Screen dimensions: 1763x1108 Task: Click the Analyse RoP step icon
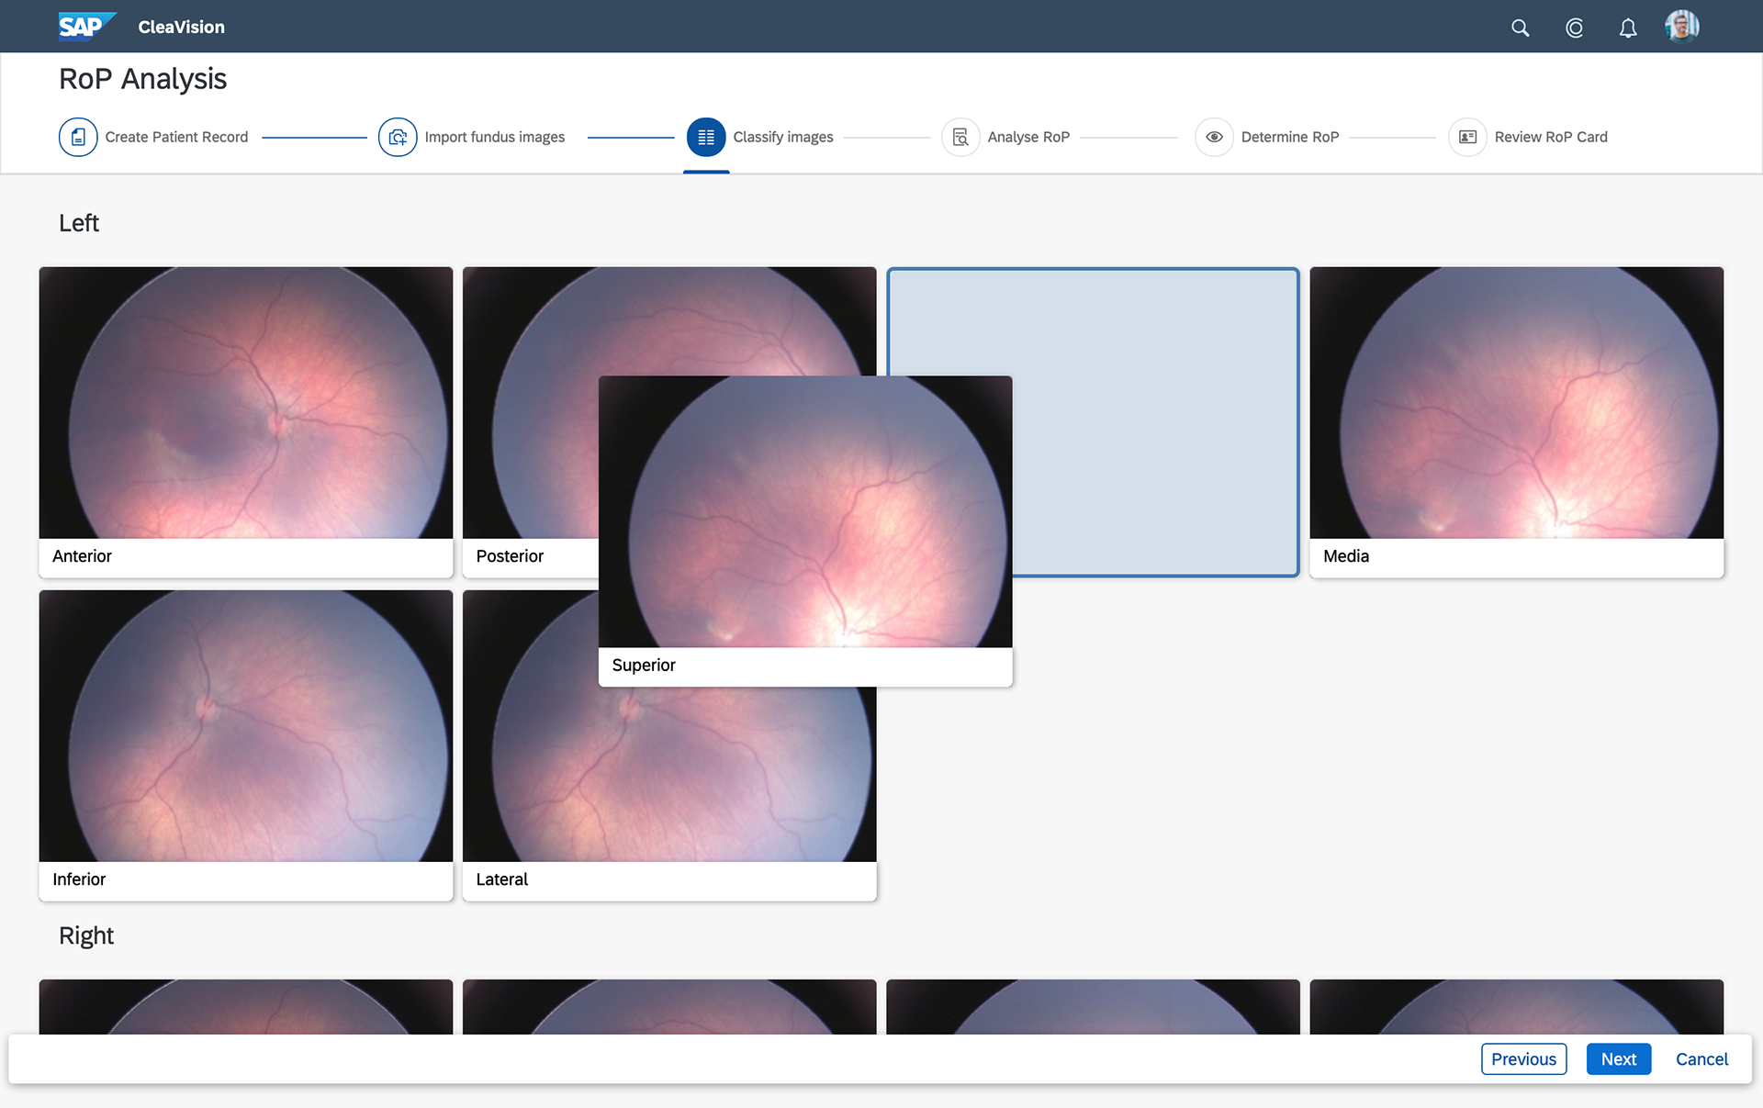click(960, 137)
